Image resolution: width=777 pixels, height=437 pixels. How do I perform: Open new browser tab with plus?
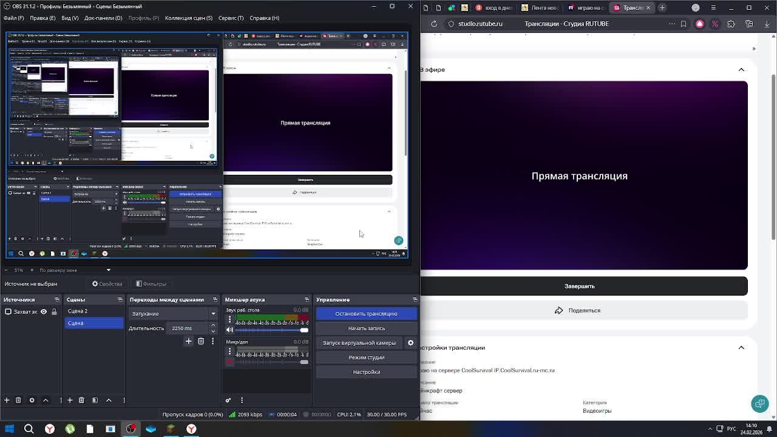click(662, 7)
